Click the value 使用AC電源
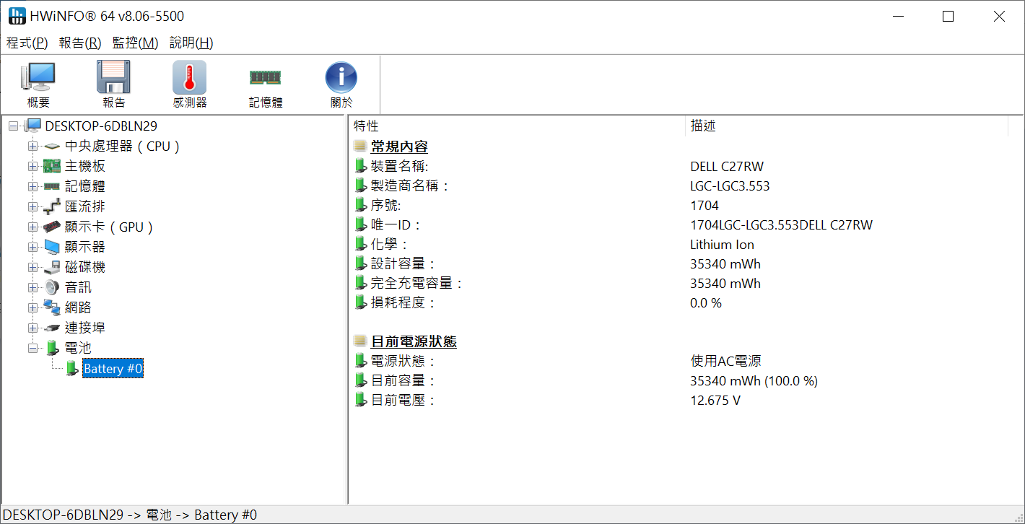1025x524 pixels. click(x=725, y=361)
